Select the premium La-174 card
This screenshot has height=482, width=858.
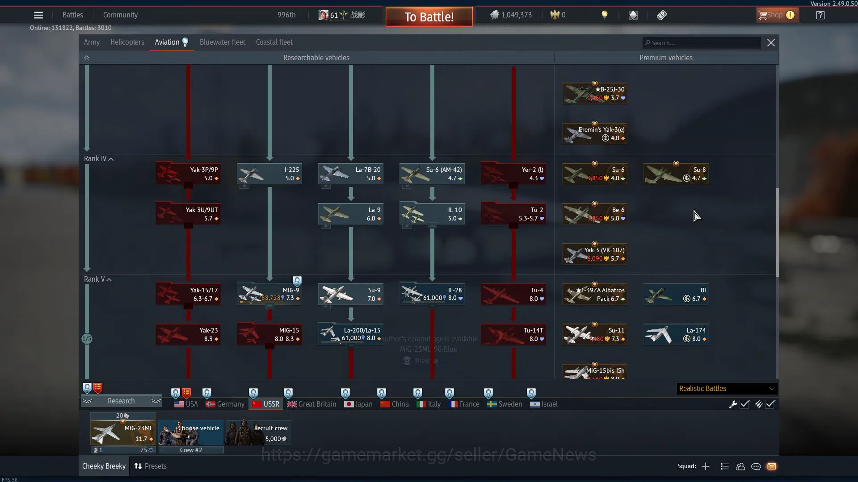click(676, 334)
